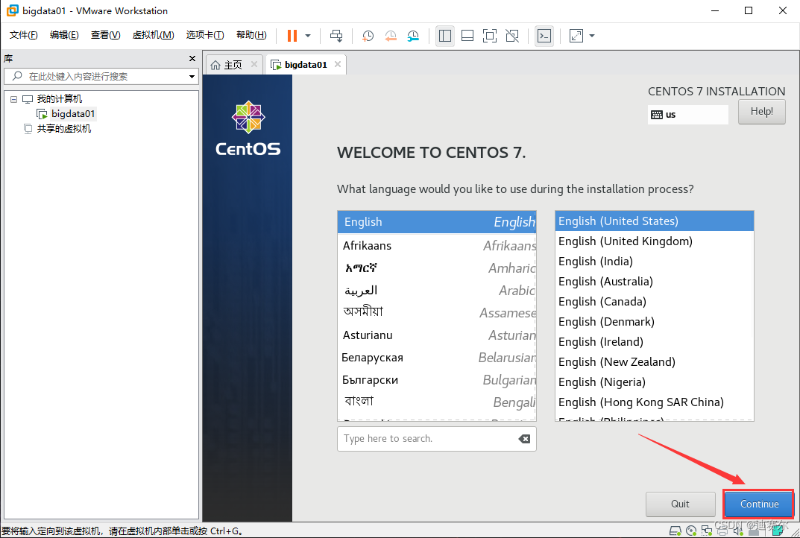This screenshot has width=800, height=538.
Task: Click the stretch guest display icon
Action: click(576, 36)
